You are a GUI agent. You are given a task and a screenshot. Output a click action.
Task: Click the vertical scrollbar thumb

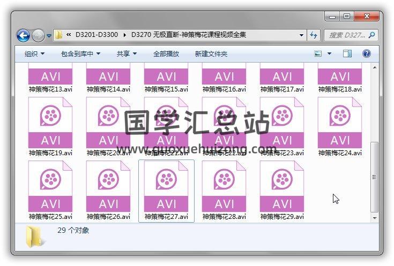(x=375, y=177)
